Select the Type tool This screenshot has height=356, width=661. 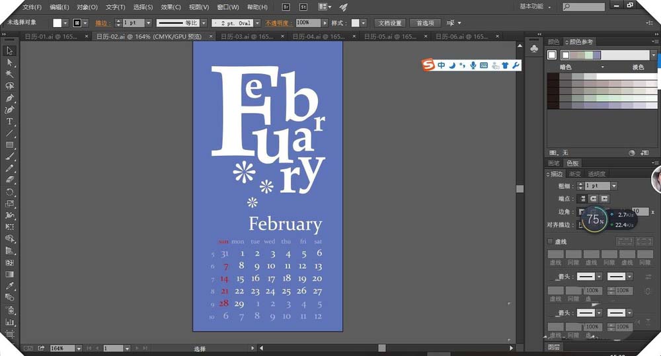10,122
